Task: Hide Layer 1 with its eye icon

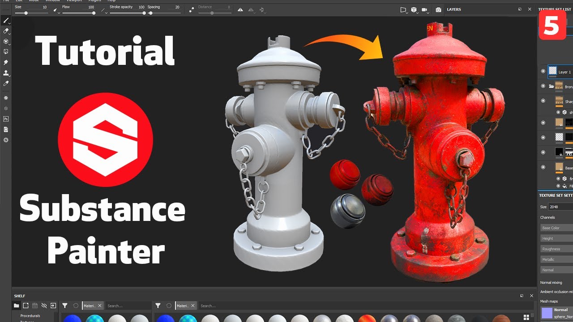Action: pyautogui.click(x=543, y=71)
